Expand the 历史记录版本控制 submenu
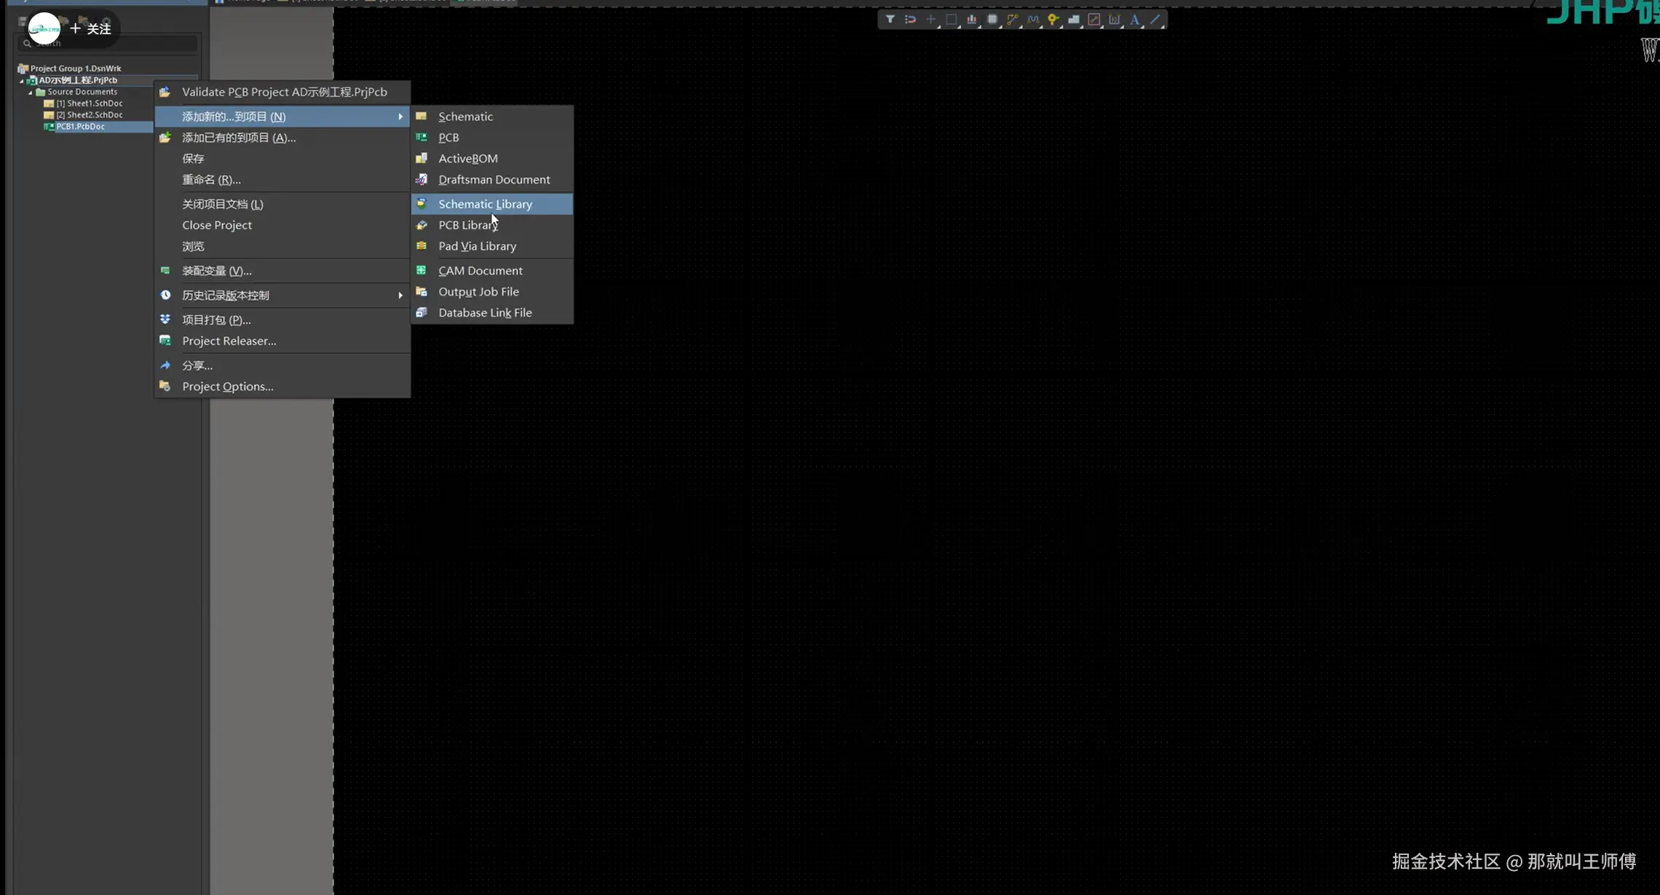Screen dimensions: 1660x895 pyautogui.click(x=282, y=295)
